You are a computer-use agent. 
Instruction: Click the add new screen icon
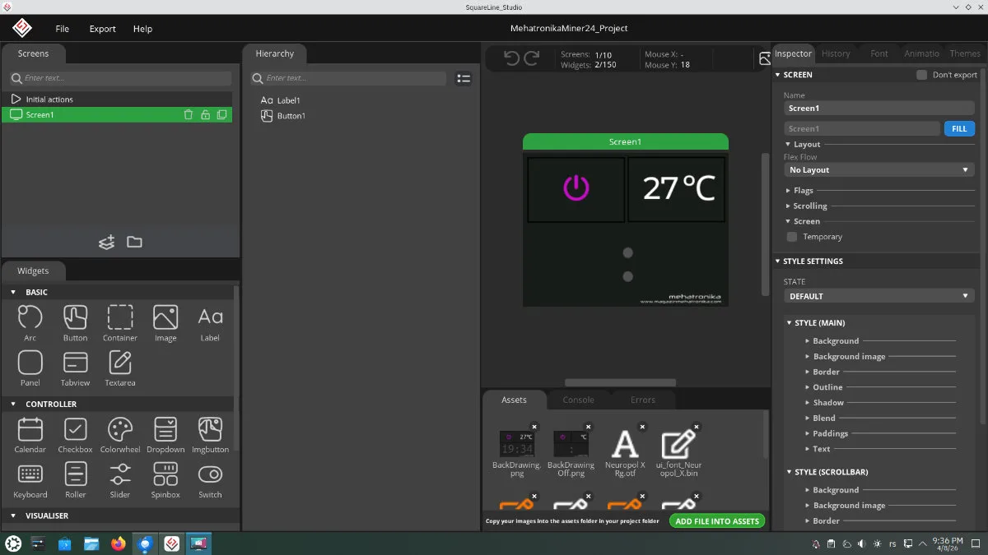[107, 242]
